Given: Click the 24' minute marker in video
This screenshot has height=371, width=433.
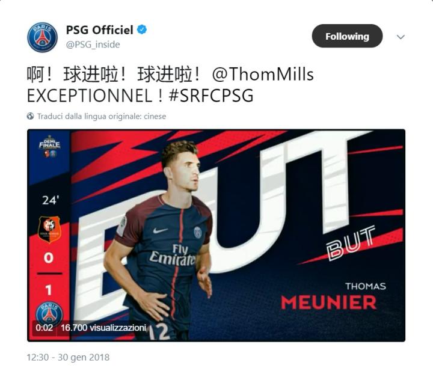Looking at the screenshot, I should pyautogui.click(x=51, y=200).
